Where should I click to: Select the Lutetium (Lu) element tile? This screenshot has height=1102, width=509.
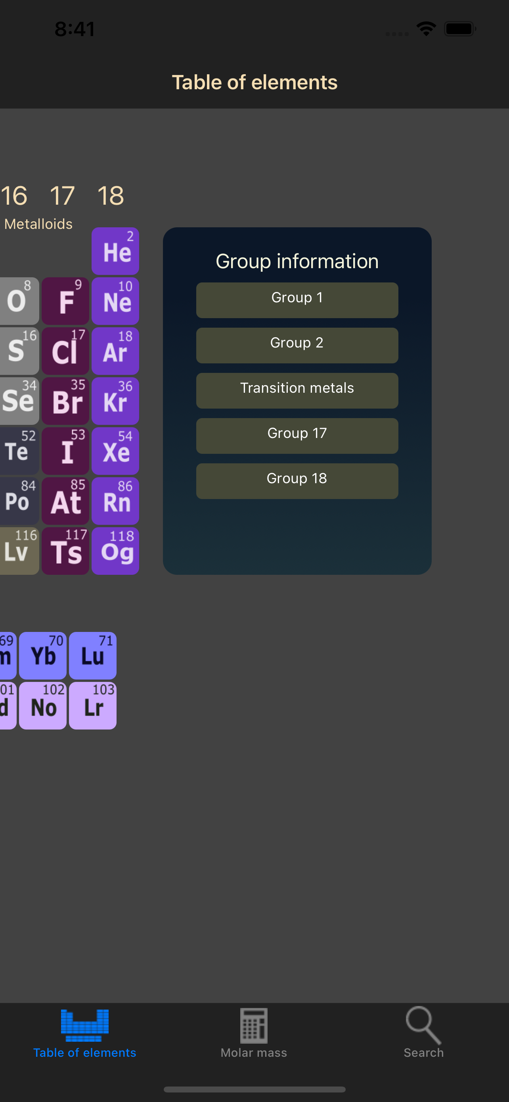[93, 656]
